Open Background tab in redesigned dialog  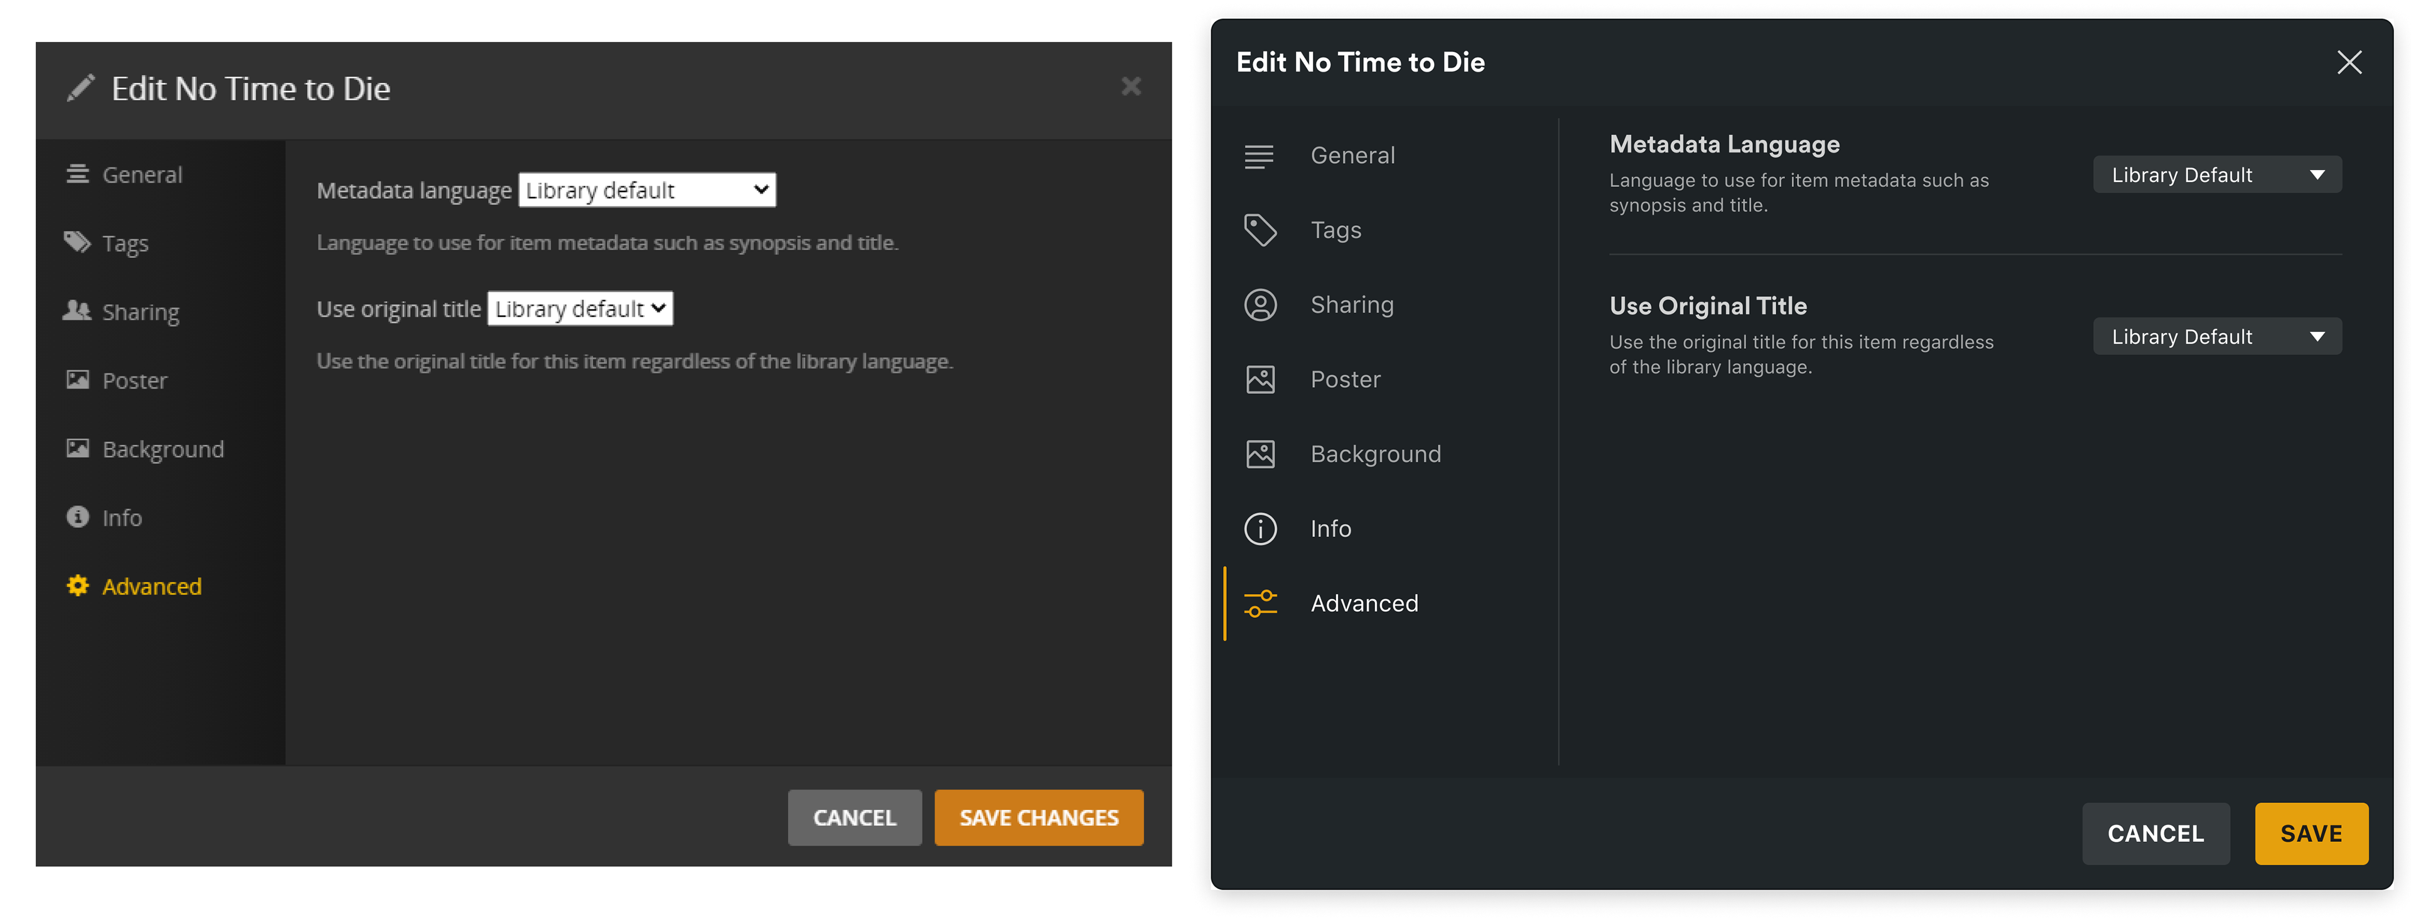pos(1374,454)
